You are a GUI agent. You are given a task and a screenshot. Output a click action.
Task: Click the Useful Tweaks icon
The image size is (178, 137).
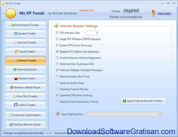tap(16, 105)
